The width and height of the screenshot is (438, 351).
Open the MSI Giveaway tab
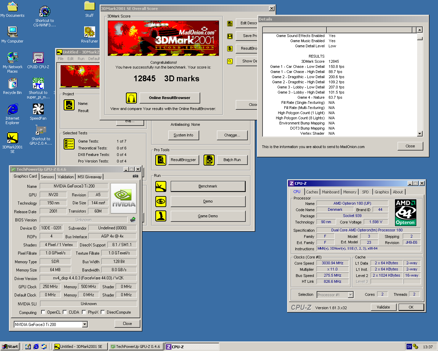tap(89, 177)
